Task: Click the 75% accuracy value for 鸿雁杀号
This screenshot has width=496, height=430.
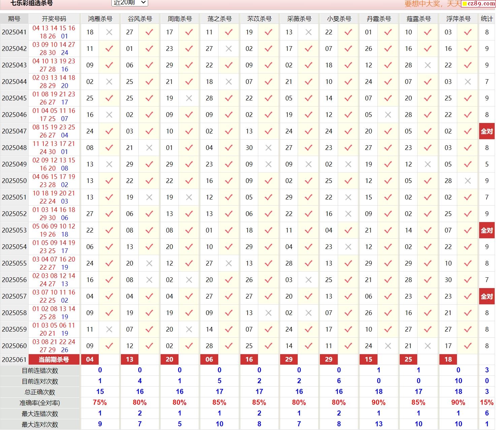Action: pos(100,403)
